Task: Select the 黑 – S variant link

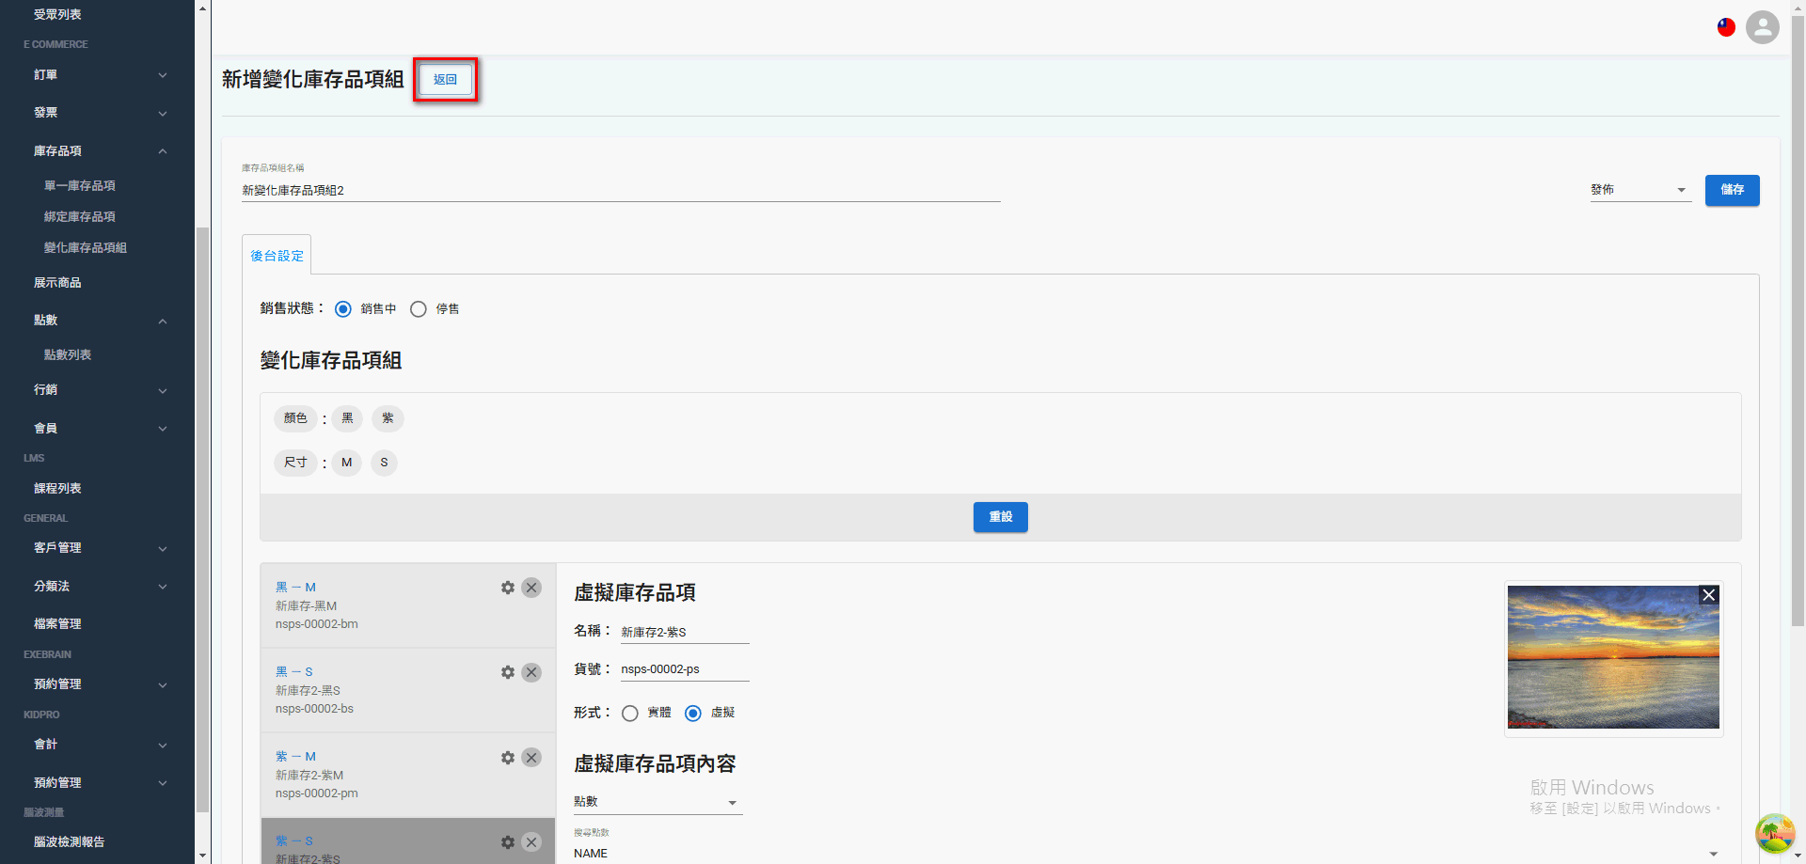Action: tap(294, 672)
